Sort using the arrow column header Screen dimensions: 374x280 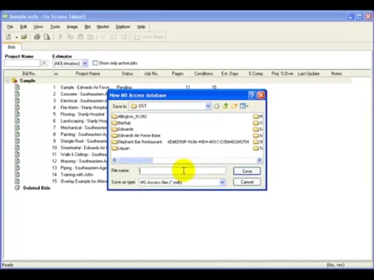coord(56,74)
